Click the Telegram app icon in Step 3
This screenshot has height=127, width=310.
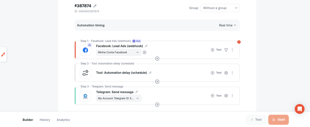coord(86,96)
